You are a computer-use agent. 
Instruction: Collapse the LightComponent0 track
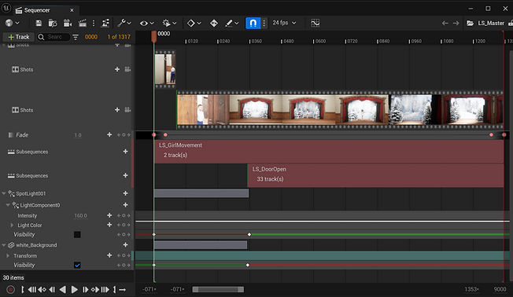pos(8,205)
